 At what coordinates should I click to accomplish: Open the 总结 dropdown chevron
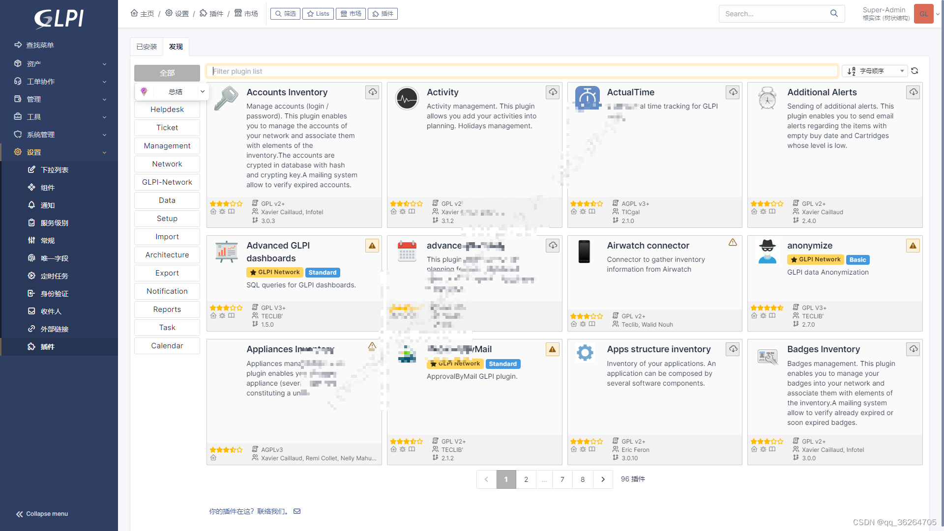point(202,92)
